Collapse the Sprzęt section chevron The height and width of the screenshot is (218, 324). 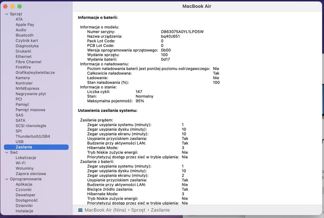(x=7, y=14)
